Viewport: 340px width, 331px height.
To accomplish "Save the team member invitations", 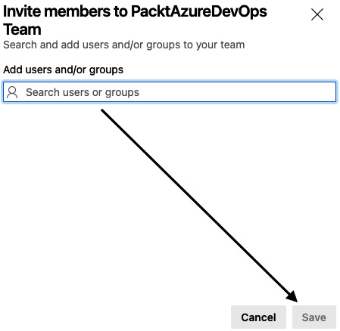I will (x=314, y=317).
